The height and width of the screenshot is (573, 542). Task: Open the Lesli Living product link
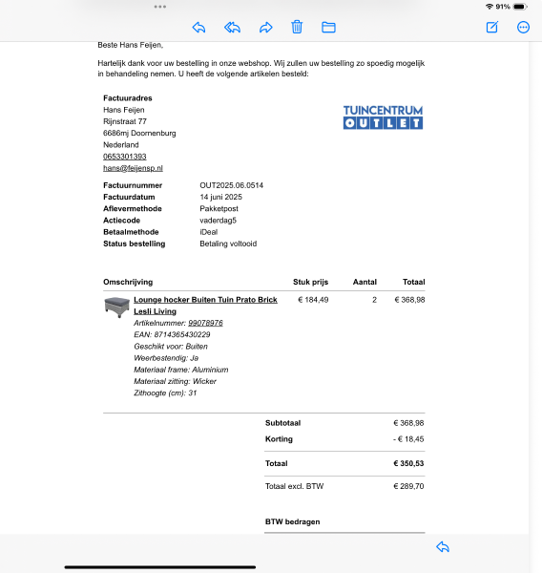pos(155,311)
